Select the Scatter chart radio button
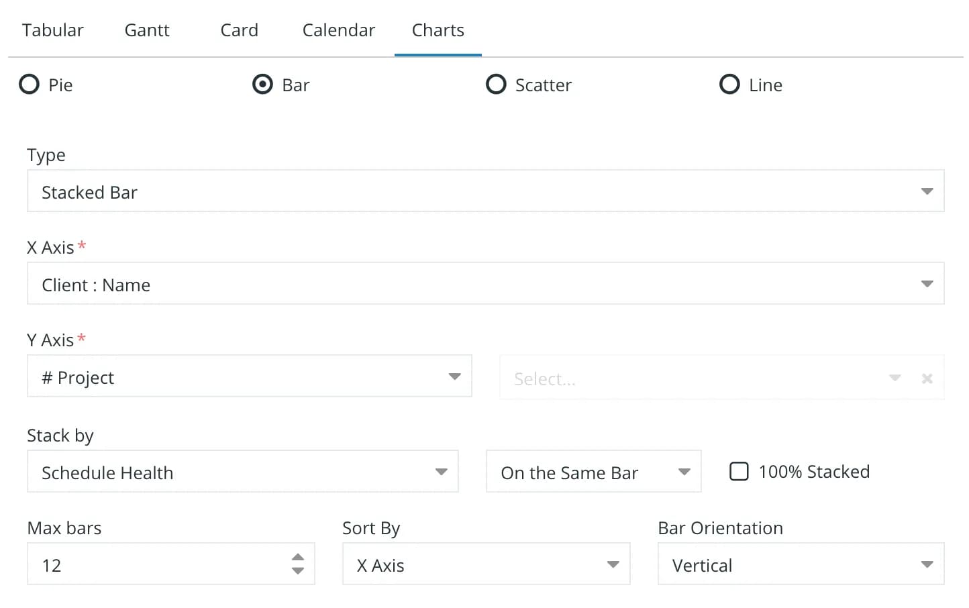 496,85
